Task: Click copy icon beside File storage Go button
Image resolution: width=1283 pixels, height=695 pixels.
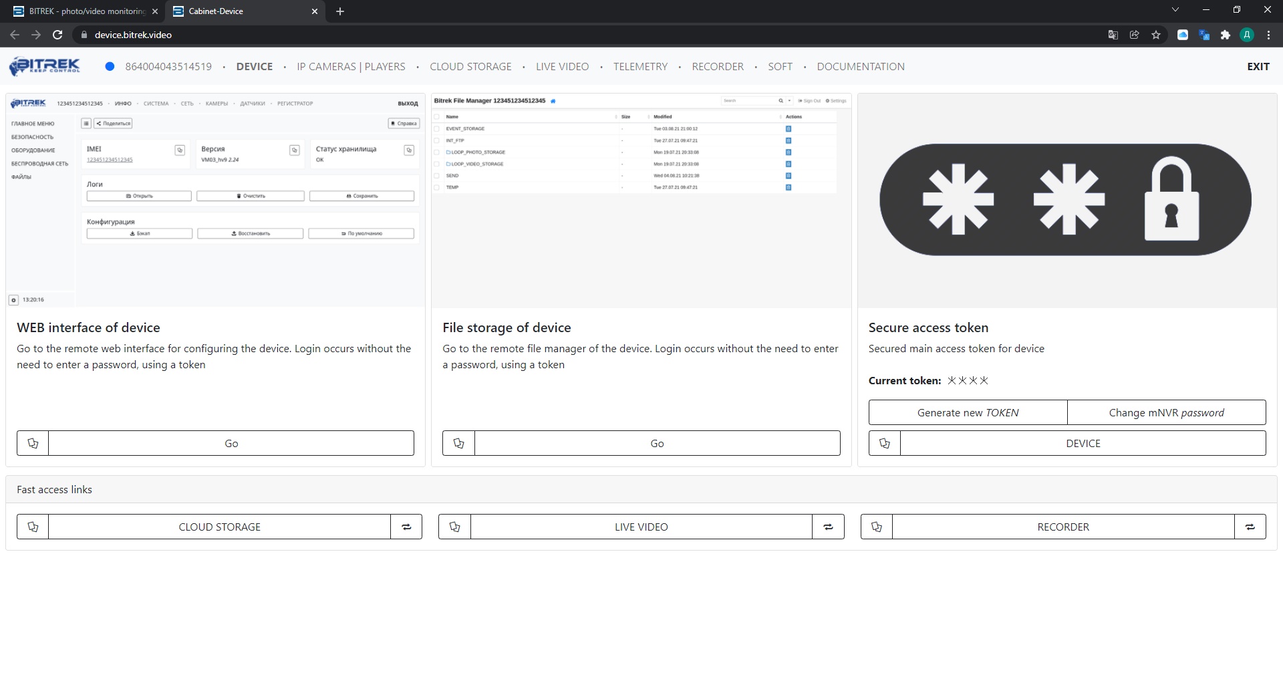Action: click(x=458, y=443)
